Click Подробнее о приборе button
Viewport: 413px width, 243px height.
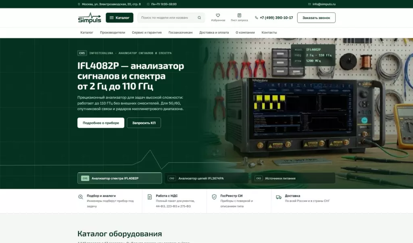tap(101, 123)
